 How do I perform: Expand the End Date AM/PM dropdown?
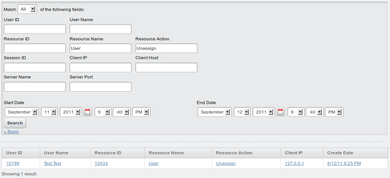(334, 112)
